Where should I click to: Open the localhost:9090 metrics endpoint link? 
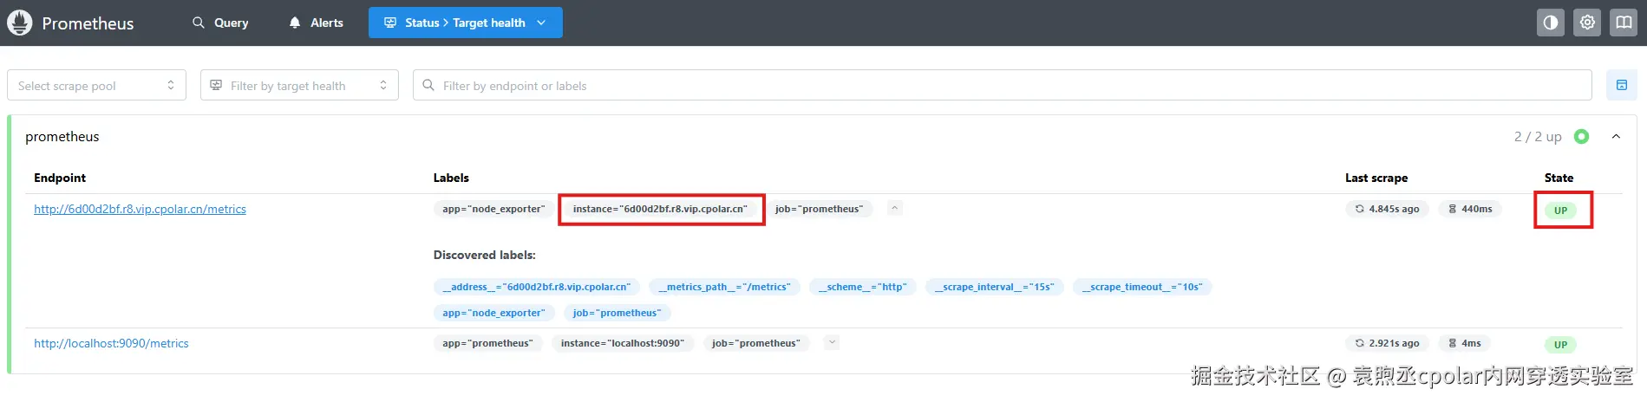(x=111, y=343)
